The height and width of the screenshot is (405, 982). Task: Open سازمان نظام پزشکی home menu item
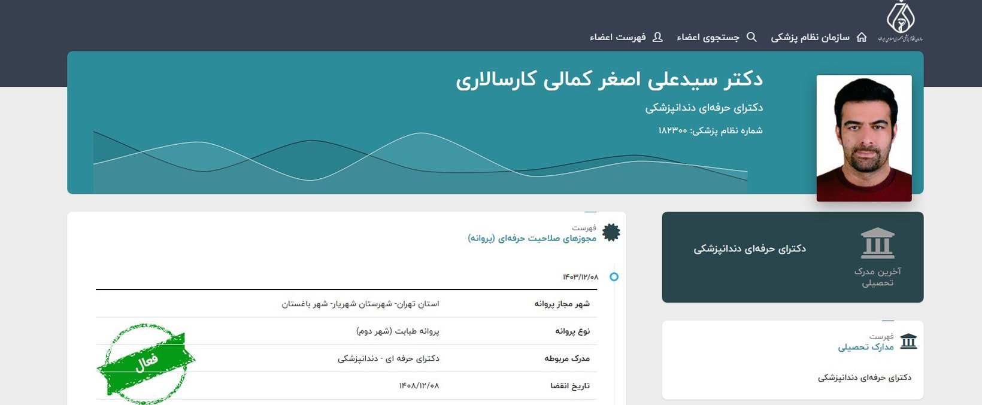(x=810, y=37)
